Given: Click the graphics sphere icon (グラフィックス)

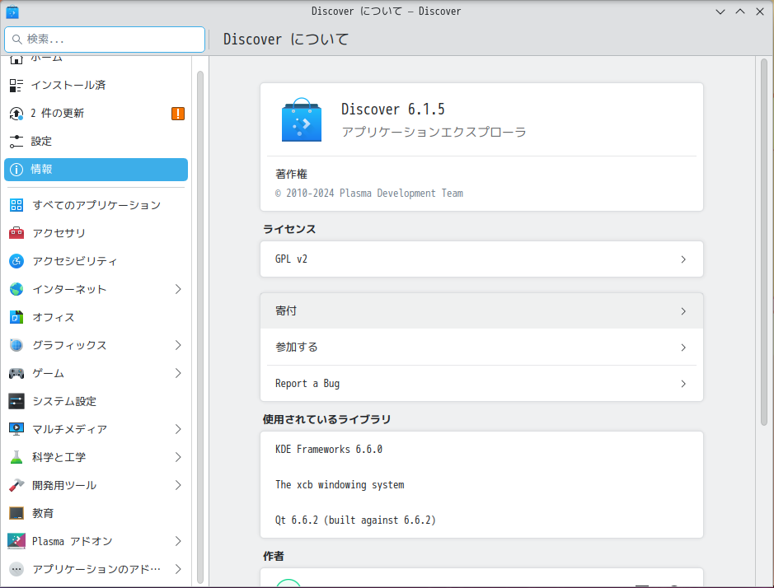Looking at the screenshot, I should pos(16,345).
